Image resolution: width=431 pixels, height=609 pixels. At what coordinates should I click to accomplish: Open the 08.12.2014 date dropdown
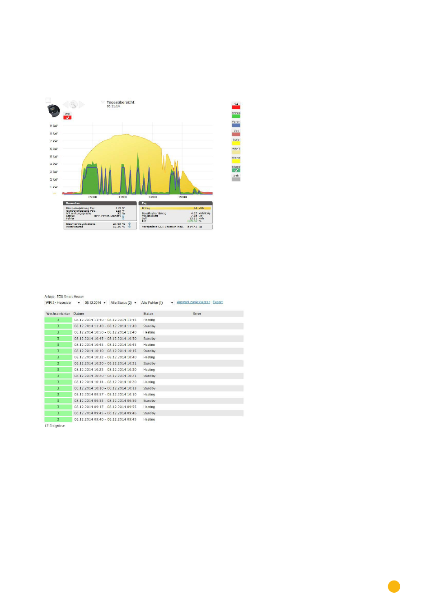[x=95, y=302]
